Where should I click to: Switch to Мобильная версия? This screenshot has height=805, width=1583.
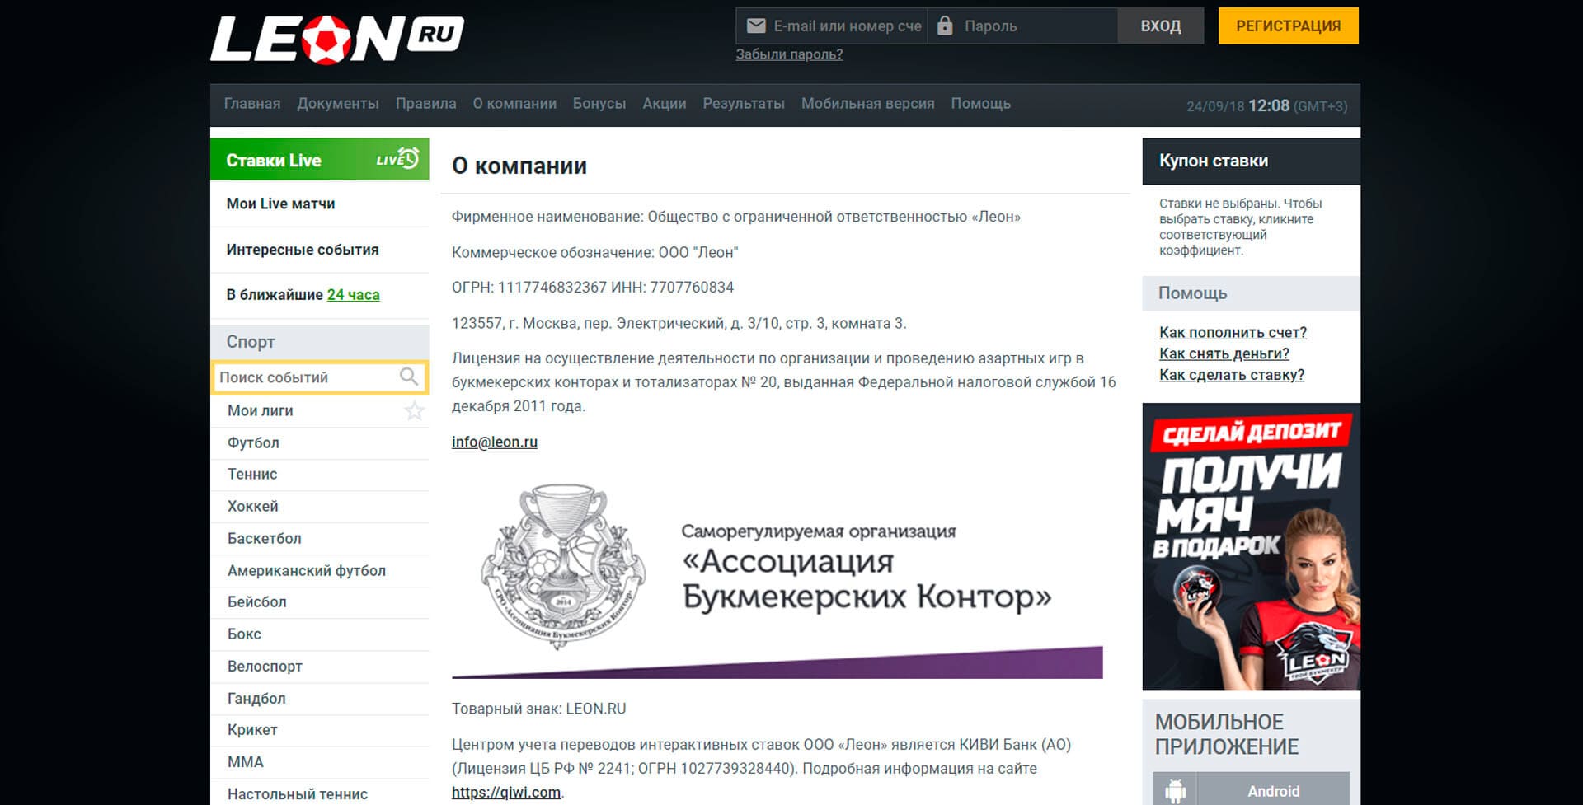coord(868,104)
